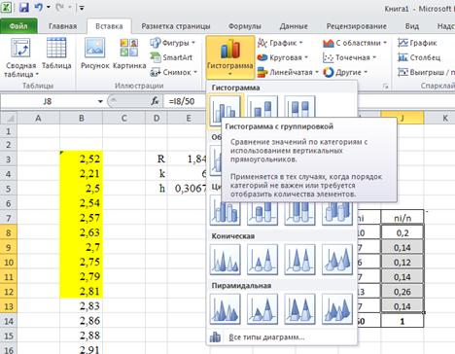Insert a Рисунок picture
This screenshot has height=354, width=455.
95,53
